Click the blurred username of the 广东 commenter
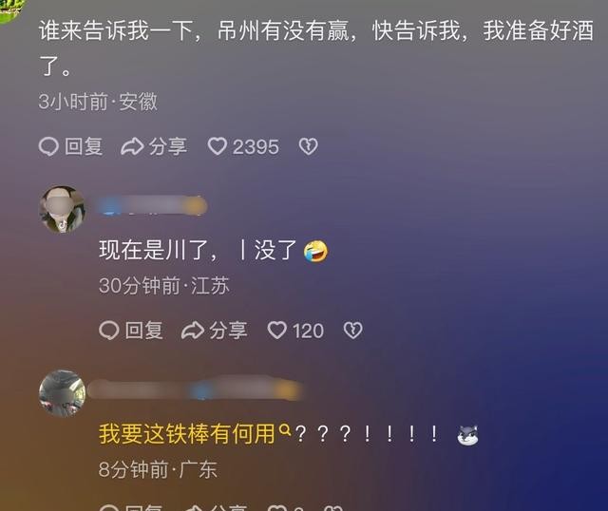This screenshot has width=608, height=511. point(195,389)
